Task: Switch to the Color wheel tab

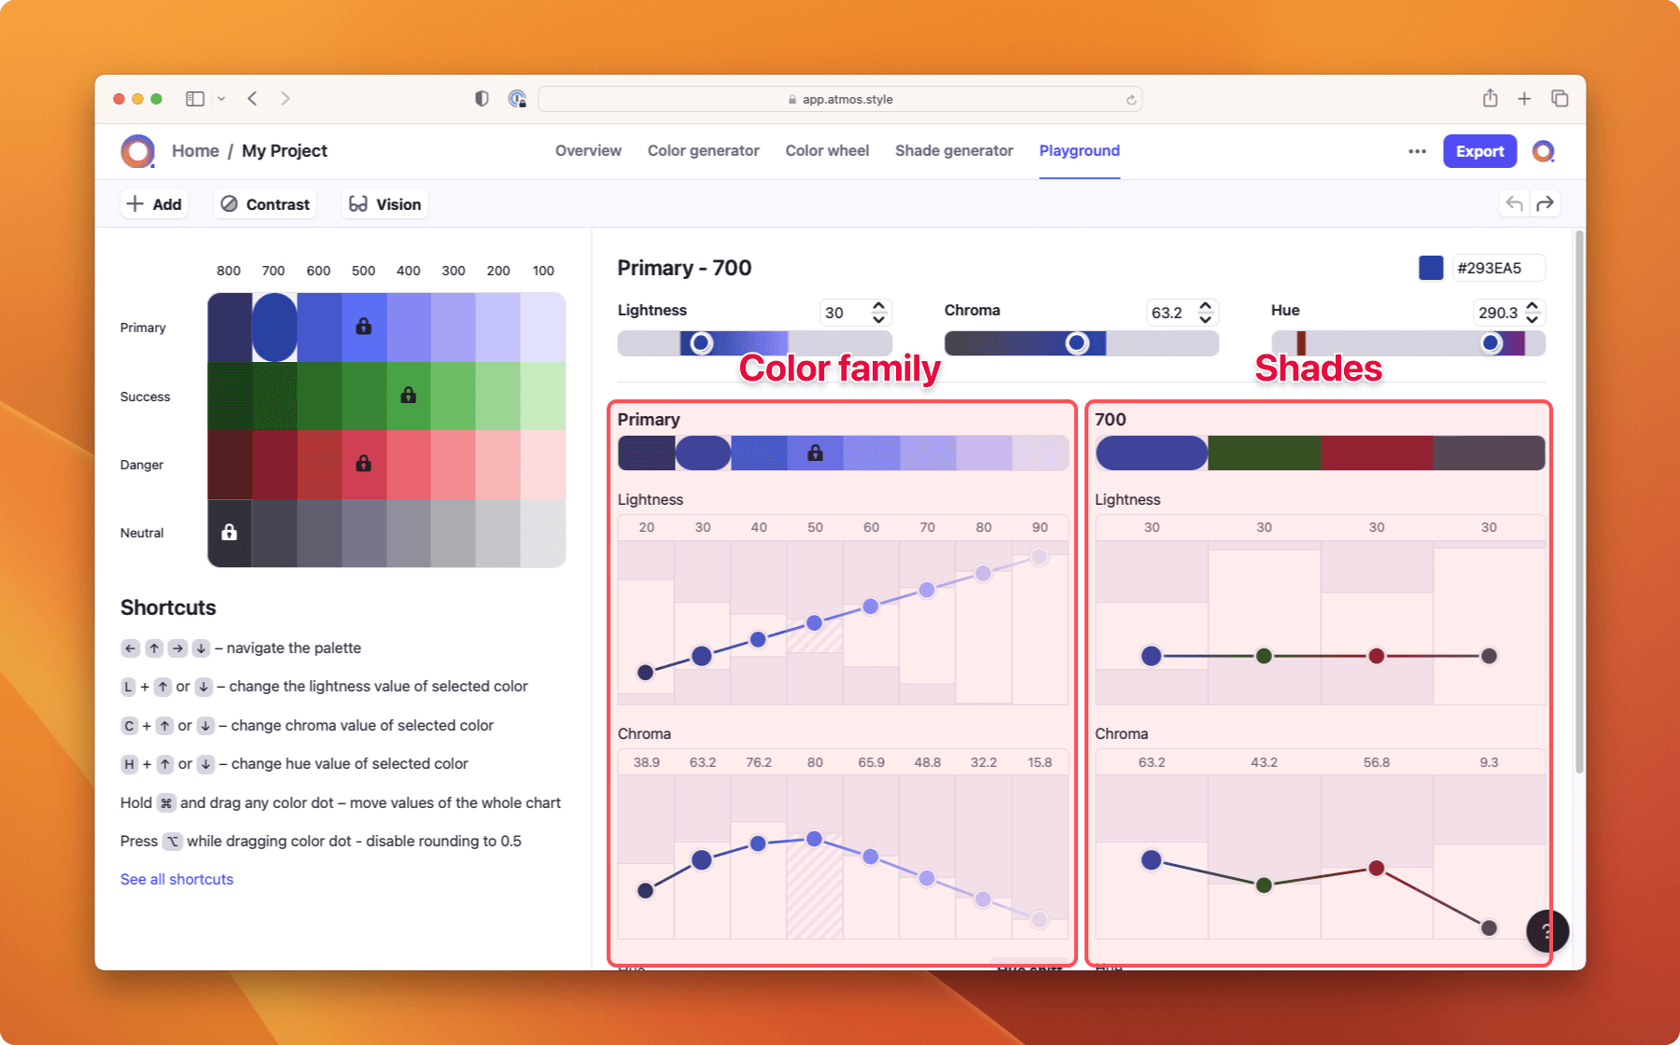Action: coord(827,151)
